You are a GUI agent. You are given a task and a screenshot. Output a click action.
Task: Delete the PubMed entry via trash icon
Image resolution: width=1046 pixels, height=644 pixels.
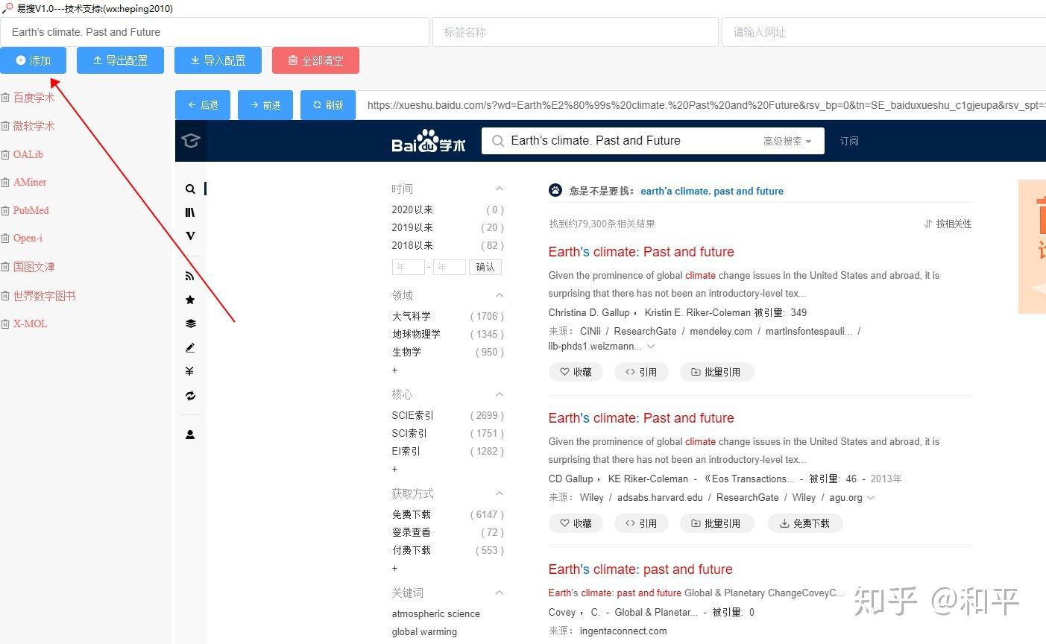5,210
